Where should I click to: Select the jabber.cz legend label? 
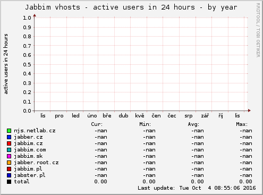[28, 137]
